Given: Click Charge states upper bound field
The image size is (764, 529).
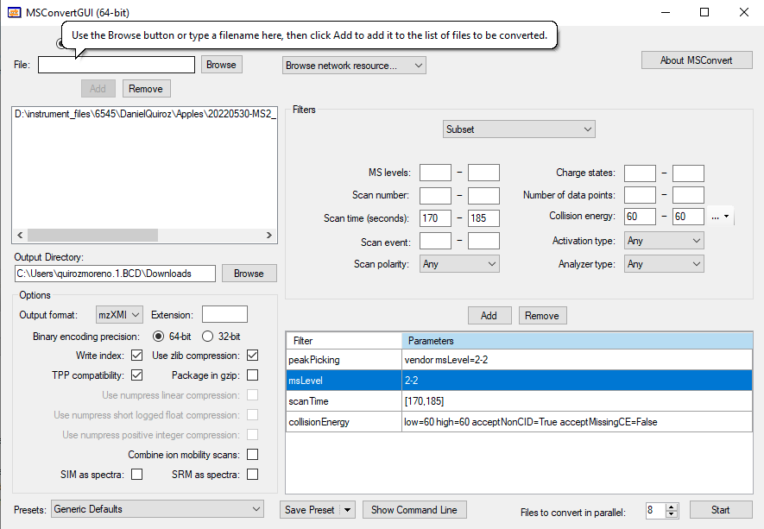Looking at the screenshot, I should point(688,173).
